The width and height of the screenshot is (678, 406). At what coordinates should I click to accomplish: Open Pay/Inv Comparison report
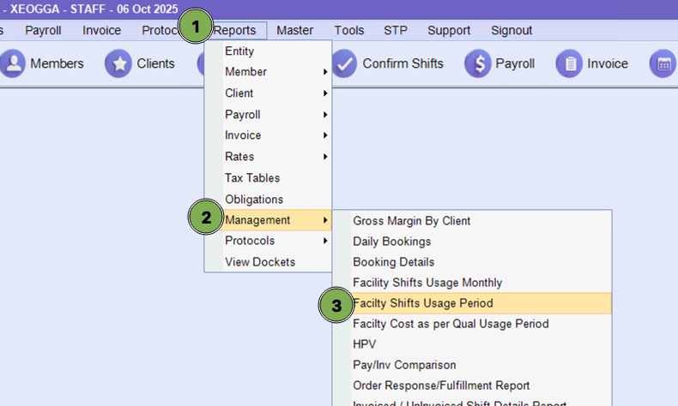tap(404, 365)
